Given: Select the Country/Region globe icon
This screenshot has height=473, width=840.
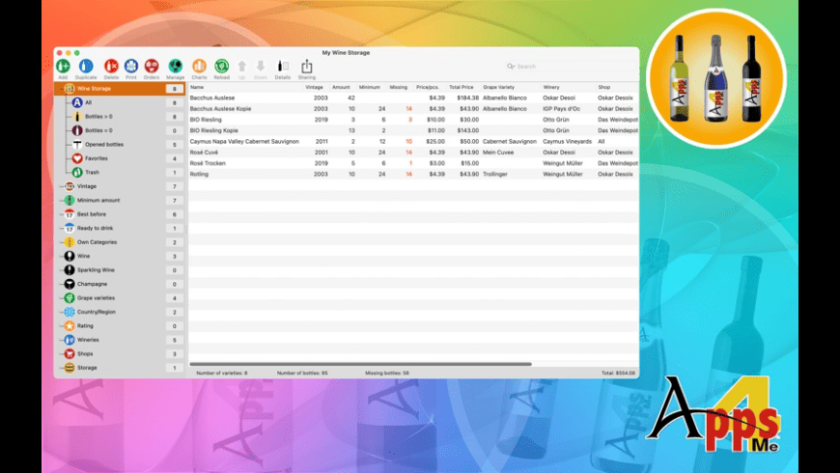Looking at the screenshot, I should (x=70, y=312).
